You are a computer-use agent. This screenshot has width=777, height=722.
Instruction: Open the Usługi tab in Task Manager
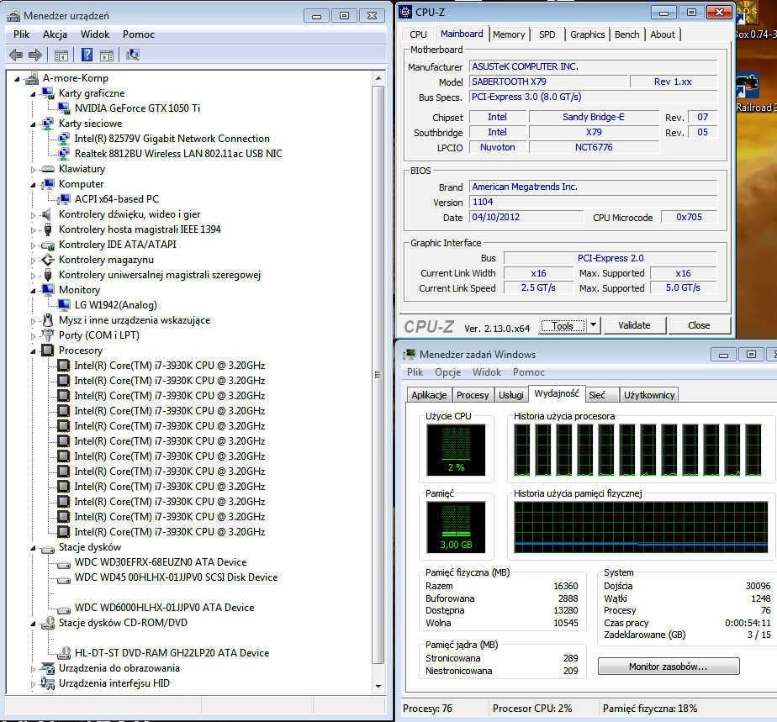(x=511, y=395)
